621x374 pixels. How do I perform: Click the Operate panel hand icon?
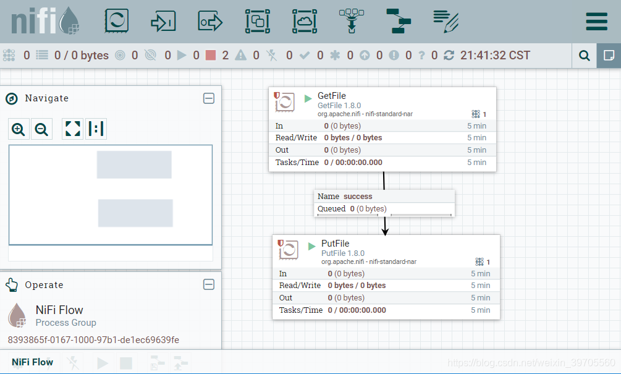pyautogui.click(x=12, y=284)
